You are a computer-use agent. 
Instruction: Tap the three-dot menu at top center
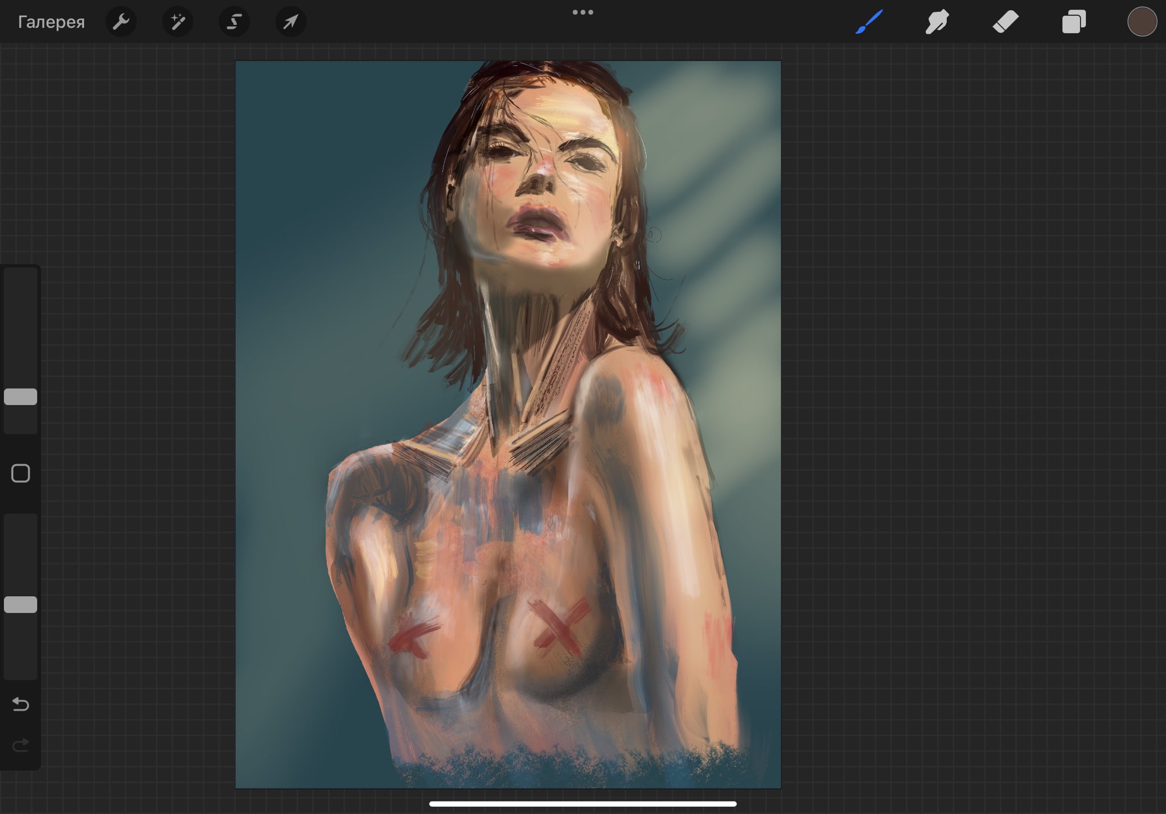[583, 12]
